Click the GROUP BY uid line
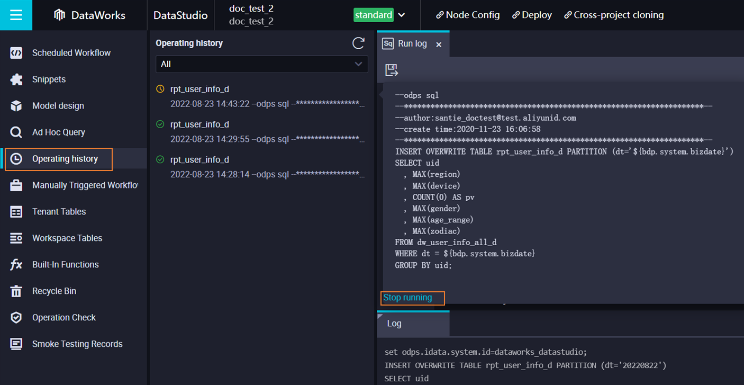Image resolution: width=744 pixels, height=385 pixels. (423, 265)
